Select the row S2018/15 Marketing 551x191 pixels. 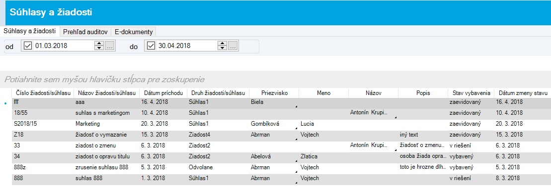[x=282, y=124]
